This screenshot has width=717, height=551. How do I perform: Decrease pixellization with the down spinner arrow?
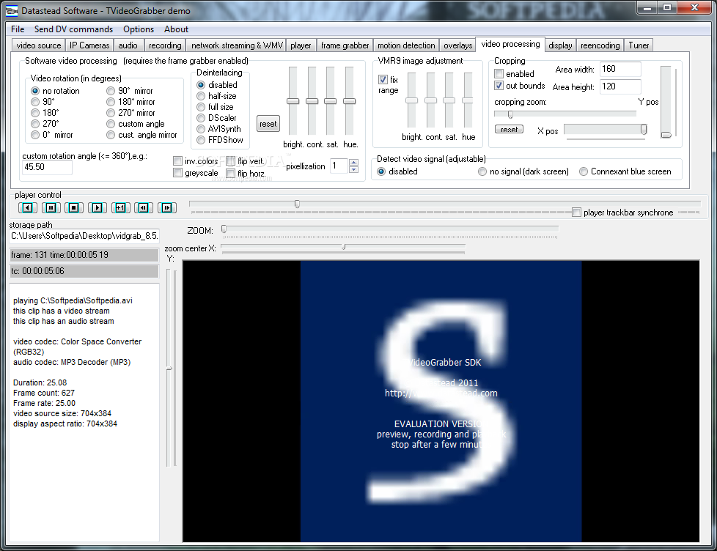(353, 169)
